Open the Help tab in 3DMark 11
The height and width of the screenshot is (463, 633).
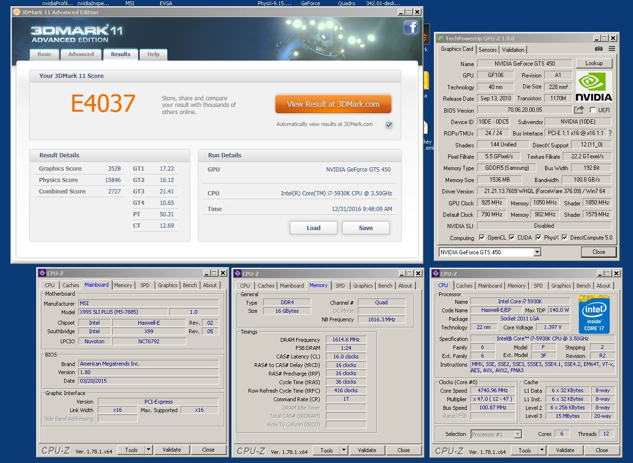point(153,54)
